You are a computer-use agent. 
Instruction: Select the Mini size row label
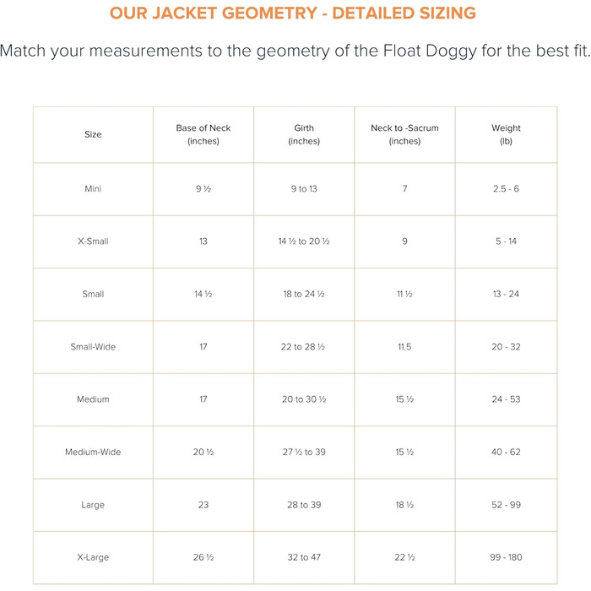click(x=93, y=189)
